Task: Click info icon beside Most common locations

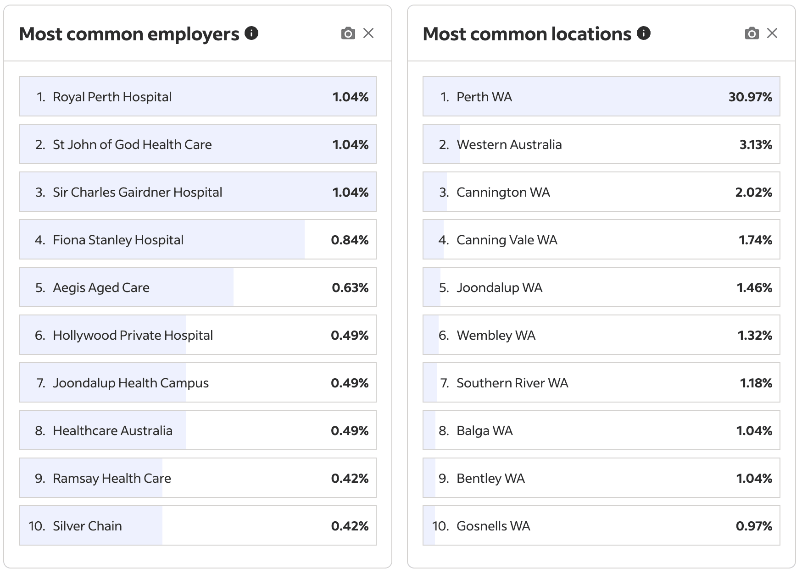Action: pyautogui.click(x=644, y=33)
